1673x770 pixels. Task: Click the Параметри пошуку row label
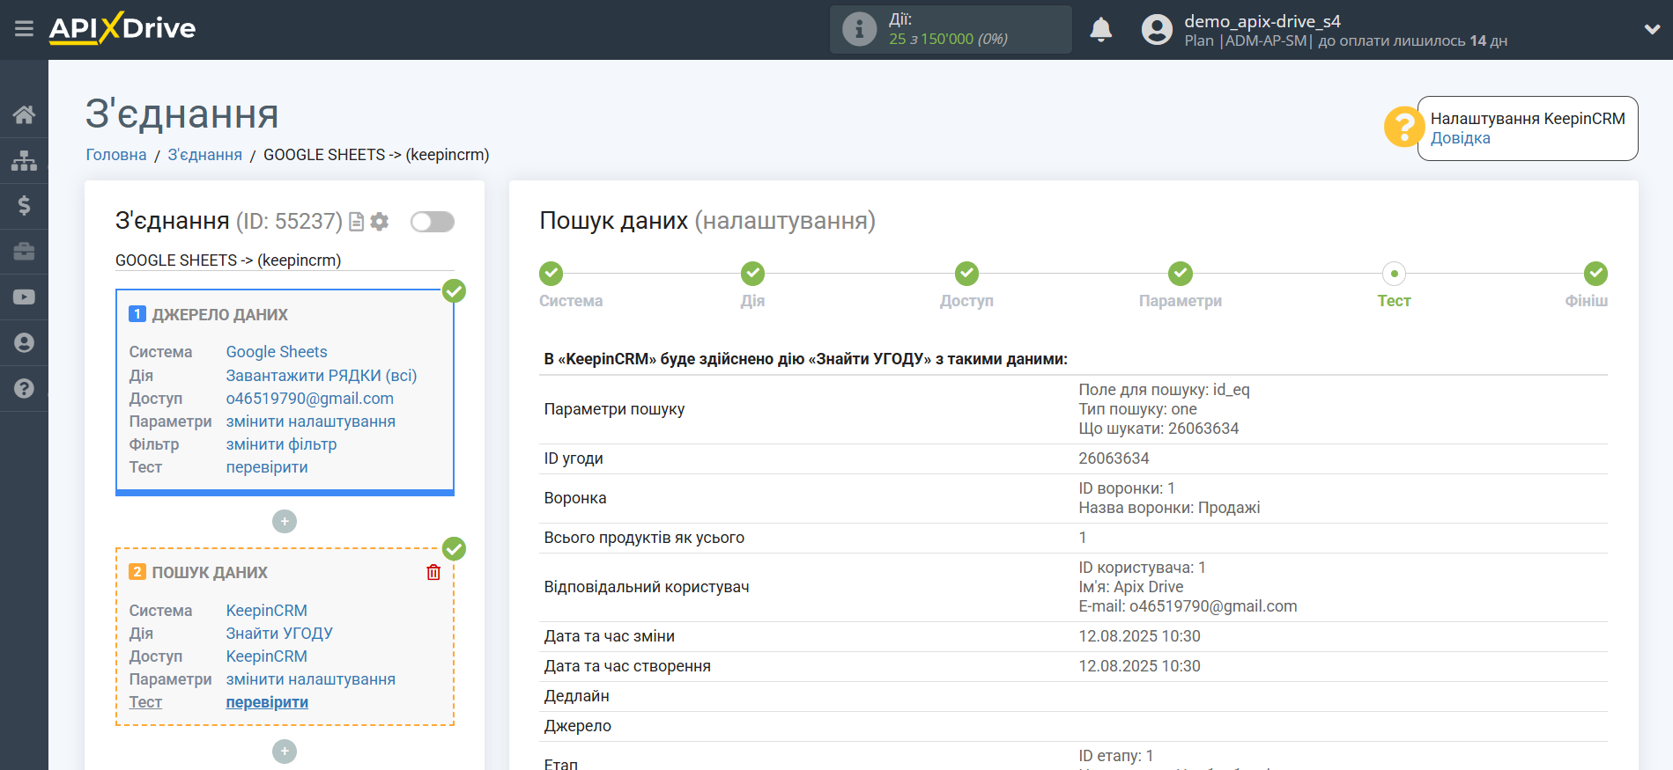[614, 409]
